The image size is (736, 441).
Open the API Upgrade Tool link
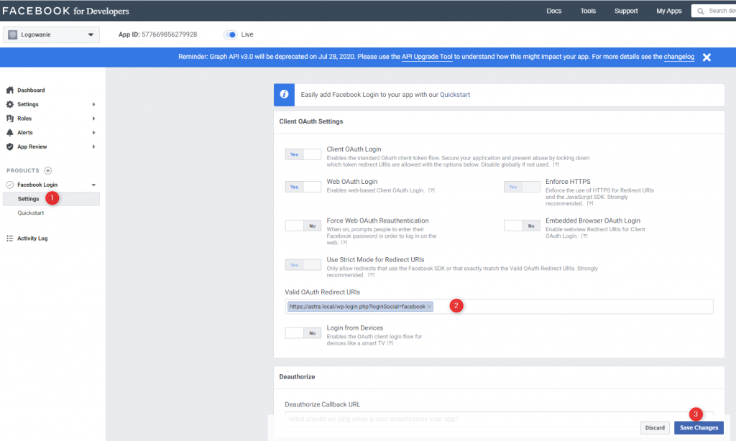(427, 57)
